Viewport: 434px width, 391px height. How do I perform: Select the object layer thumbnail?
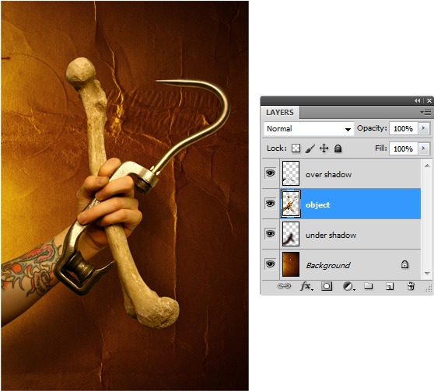coord(291,204)
